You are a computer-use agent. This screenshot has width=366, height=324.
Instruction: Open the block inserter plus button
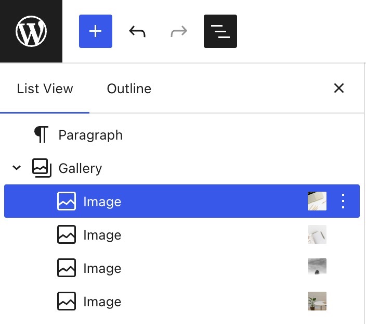pos(96,31)
